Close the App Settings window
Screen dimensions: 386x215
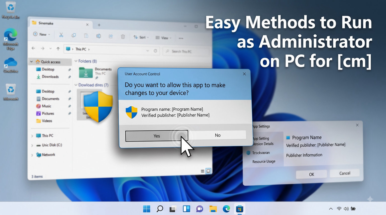(x=357, y=125)
